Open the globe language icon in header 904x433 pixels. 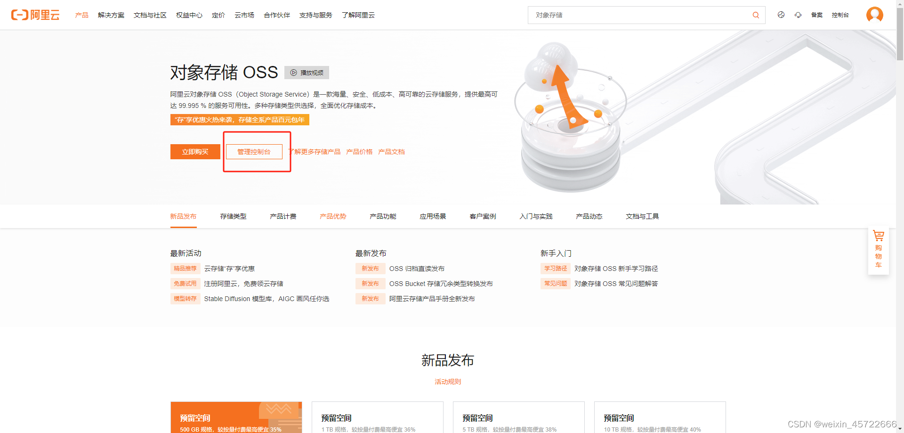781,15
